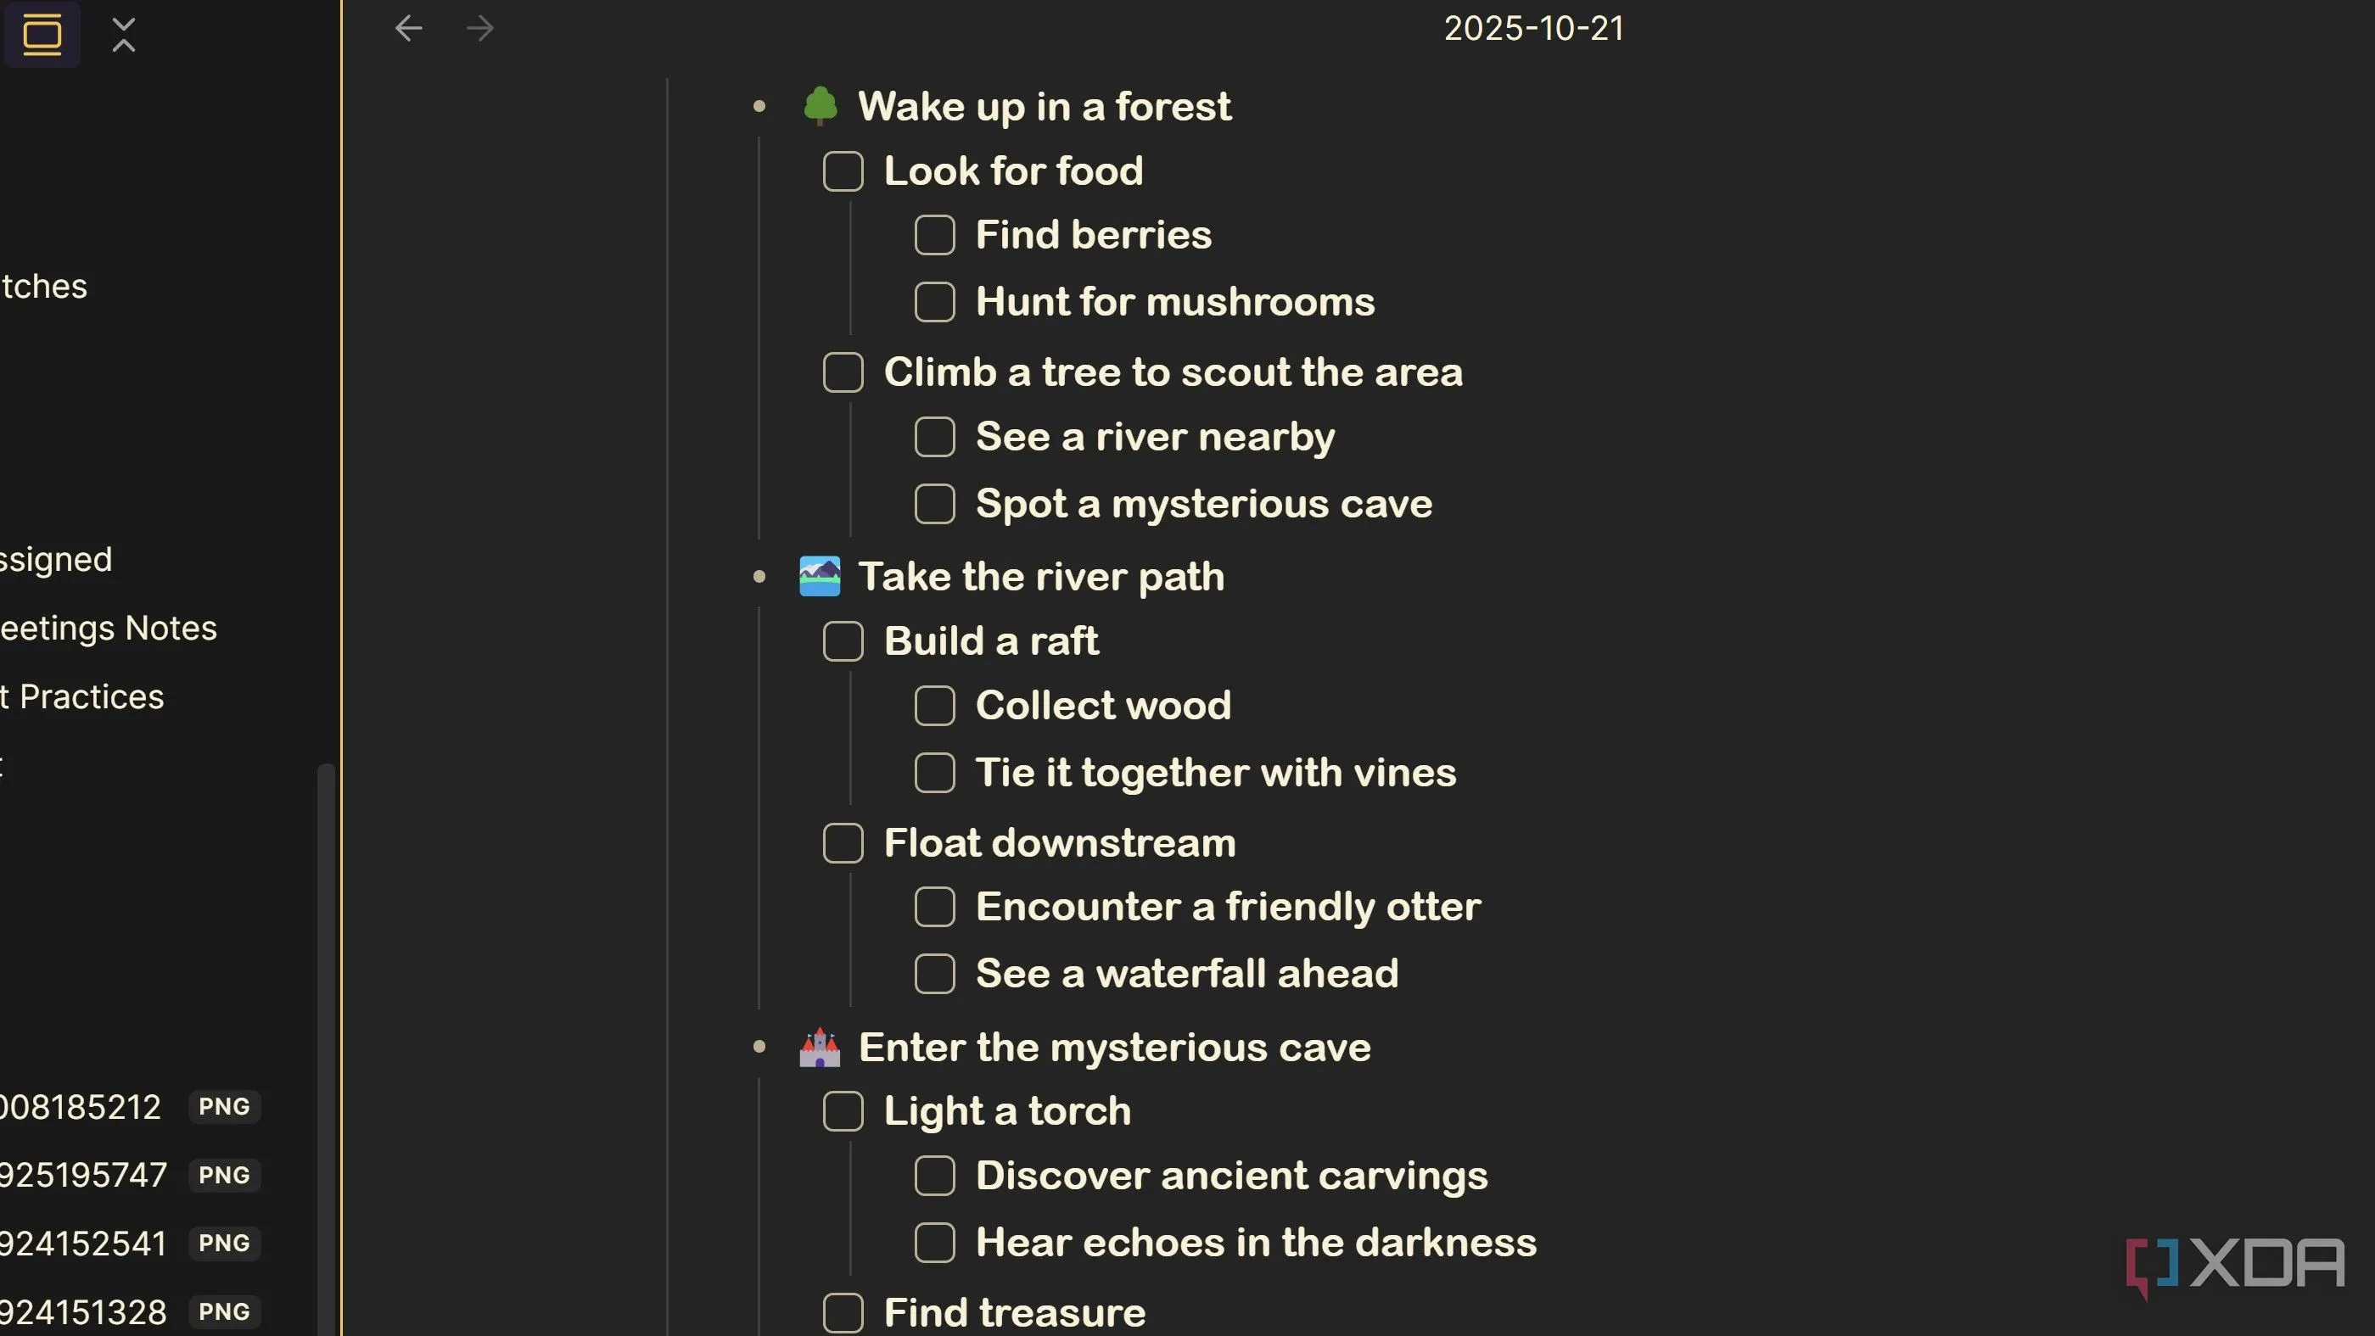Viewport: 2375px width, 1336px height.
Task: Toggle the Encounter a friendly otter checkbox
Action: click(934, 907)
